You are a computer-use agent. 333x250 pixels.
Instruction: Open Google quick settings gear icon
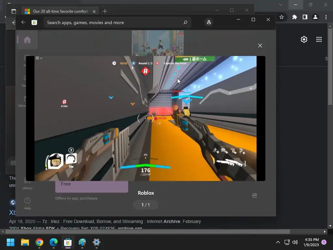pos(304,39)
